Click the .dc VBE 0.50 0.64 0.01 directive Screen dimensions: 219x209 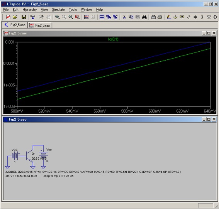pos(21,176)
